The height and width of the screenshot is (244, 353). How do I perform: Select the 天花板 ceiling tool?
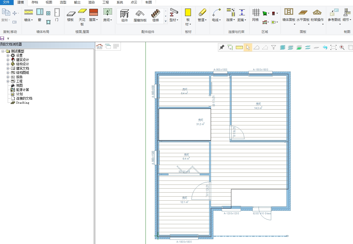82,17
